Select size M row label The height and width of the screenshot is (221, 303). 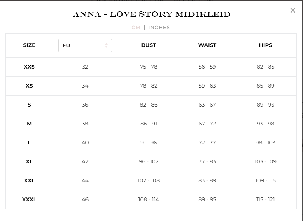pyautogui.click(x=29, y=124)
